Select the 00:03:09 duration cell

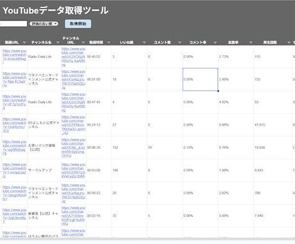pos(99,170)
